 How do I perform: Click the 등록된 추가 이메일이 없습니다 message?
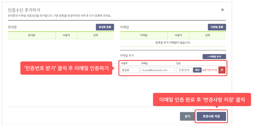173,43
